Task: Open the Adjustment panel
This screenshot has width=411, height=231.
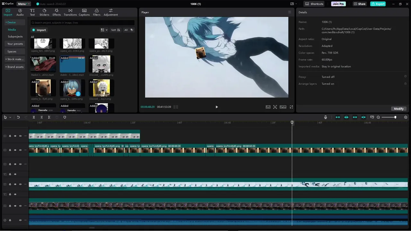Action: point(111,13)
